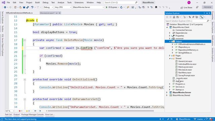Collapse the OnInitialized method region
The image size is (215, 121).
[x=25, y=80]
